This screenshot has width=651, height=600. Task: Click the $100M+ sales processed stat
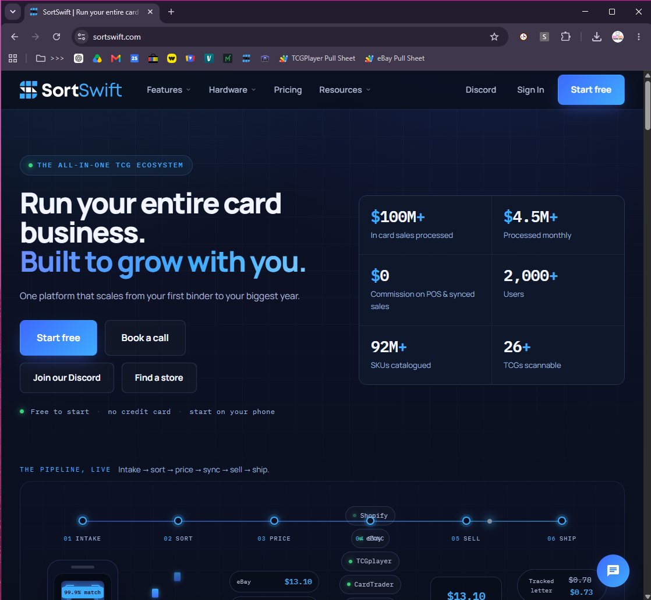[425, 225]
